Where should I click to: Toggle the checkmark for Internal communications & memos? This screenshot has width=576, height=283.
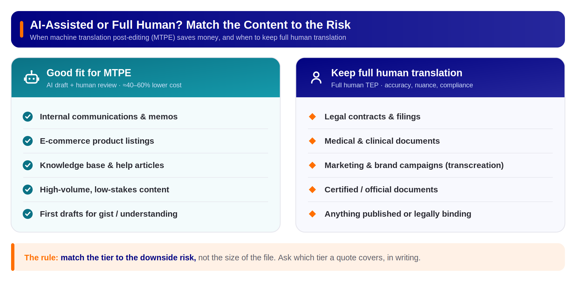point(28,117)
